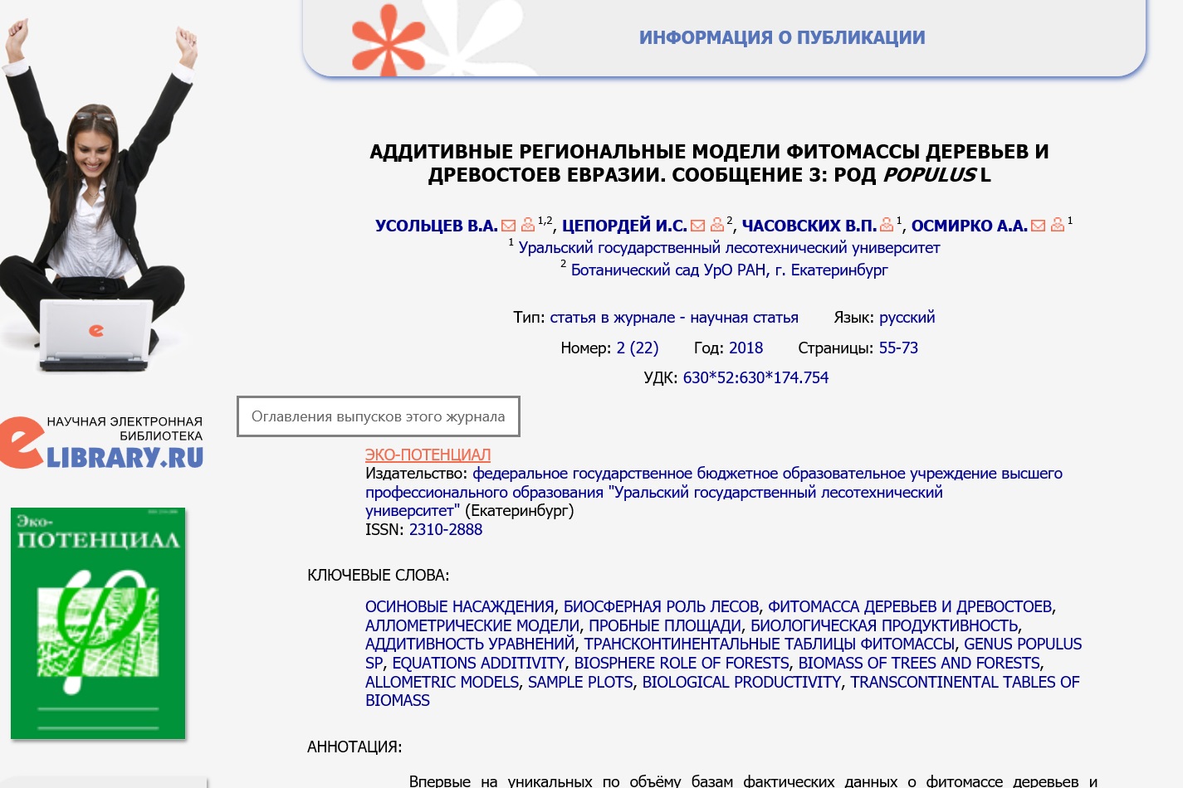Click the ISSN 2310-2888 link
The height and width of the screenshot is (788, 1183).
(445, 529)
